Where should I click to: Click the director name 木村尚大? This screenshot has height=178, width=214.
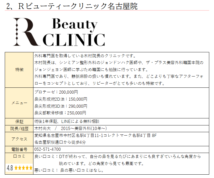[42, 129]
